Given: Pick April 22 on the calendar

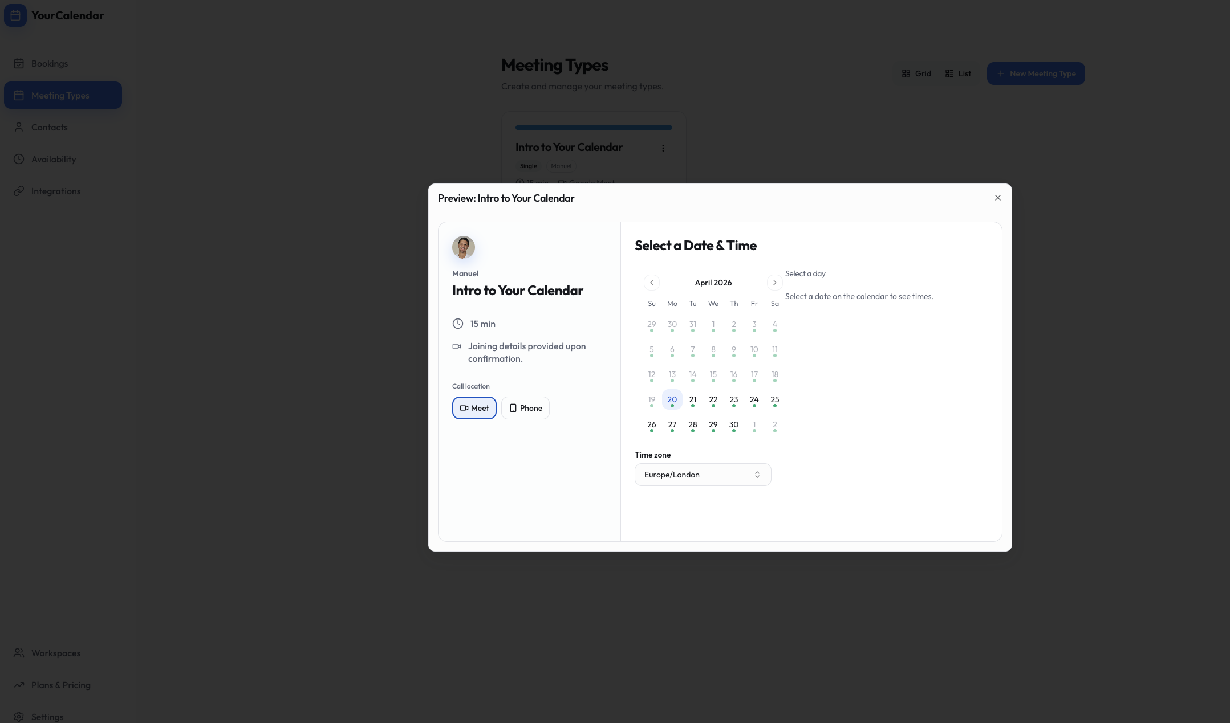Looking at the screenshot, I should (713, 400).
